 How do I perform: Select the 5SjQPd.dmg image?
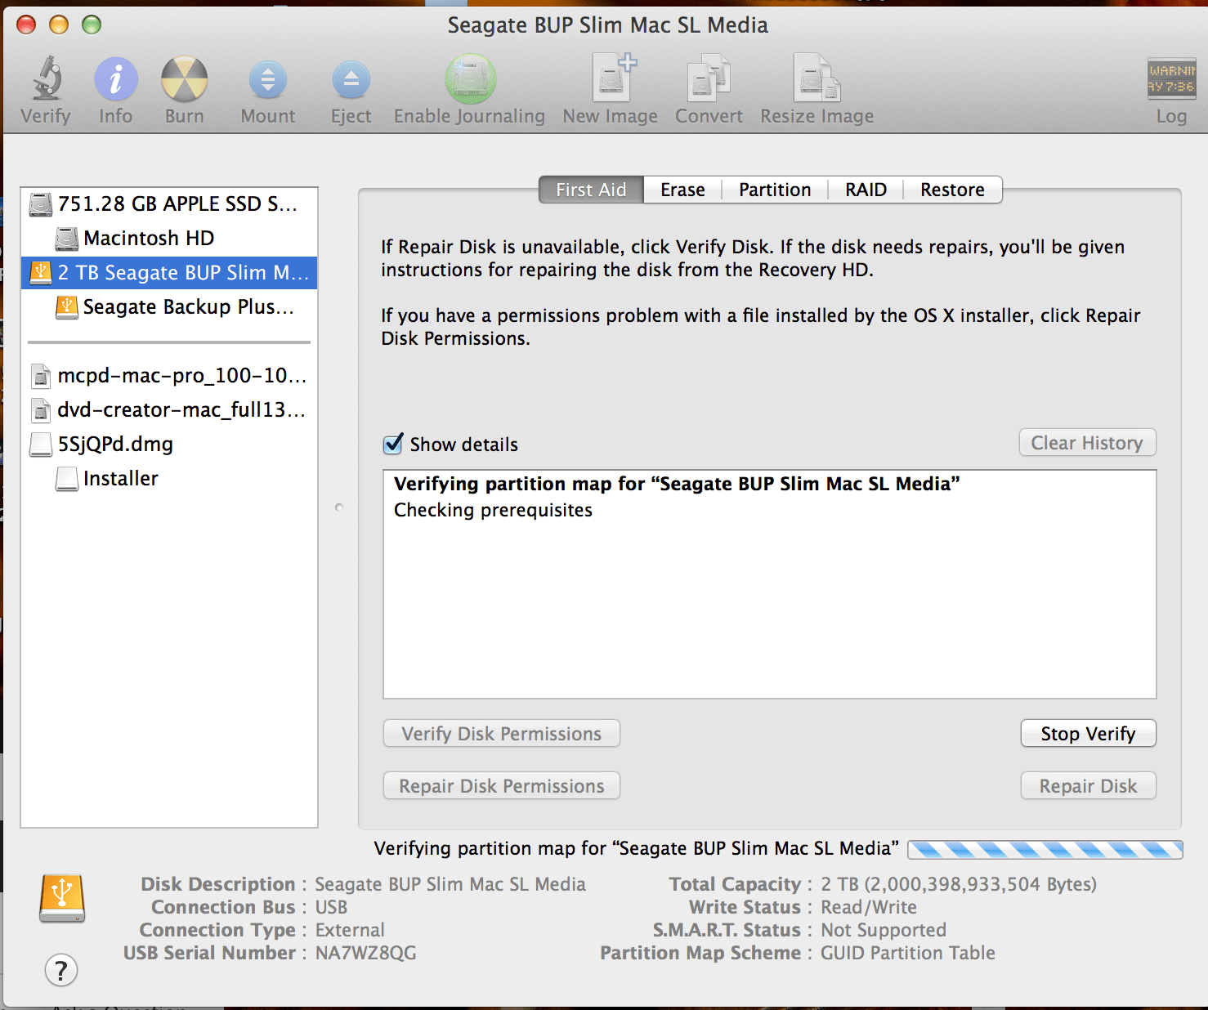[115, 444]
